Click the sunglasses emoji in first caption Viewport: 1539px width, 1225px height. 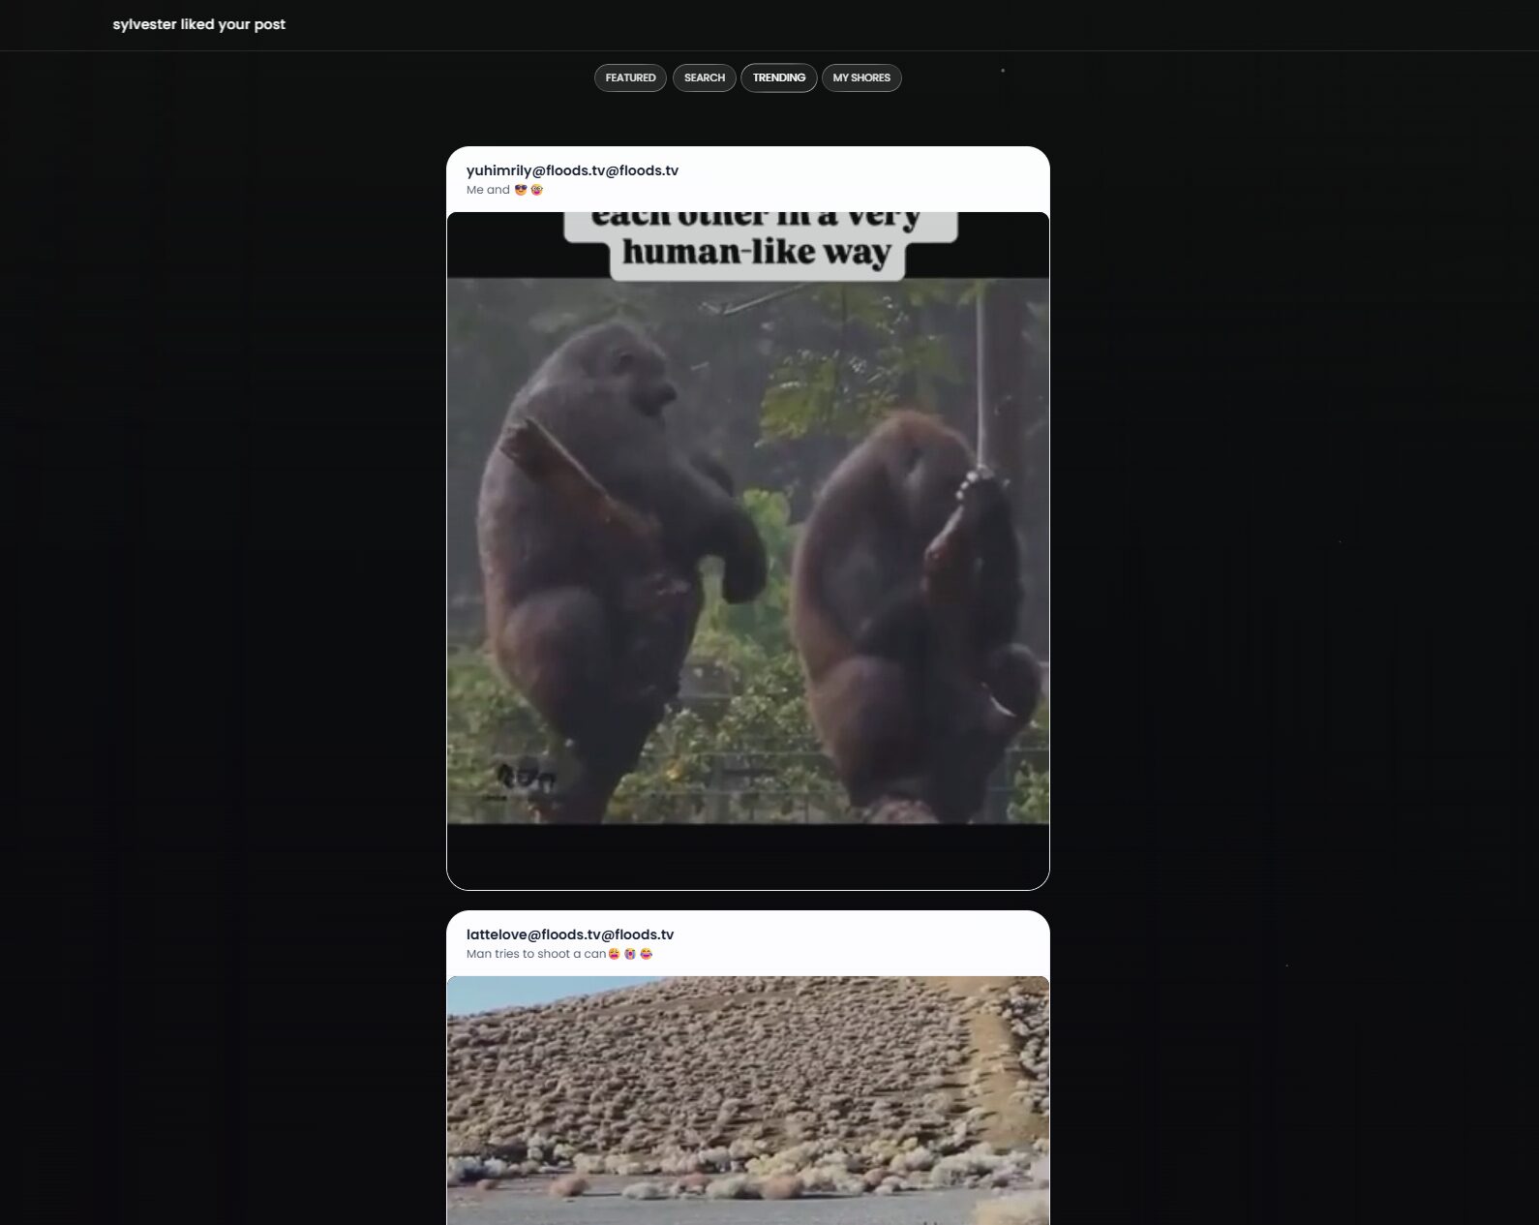[521, 190]
